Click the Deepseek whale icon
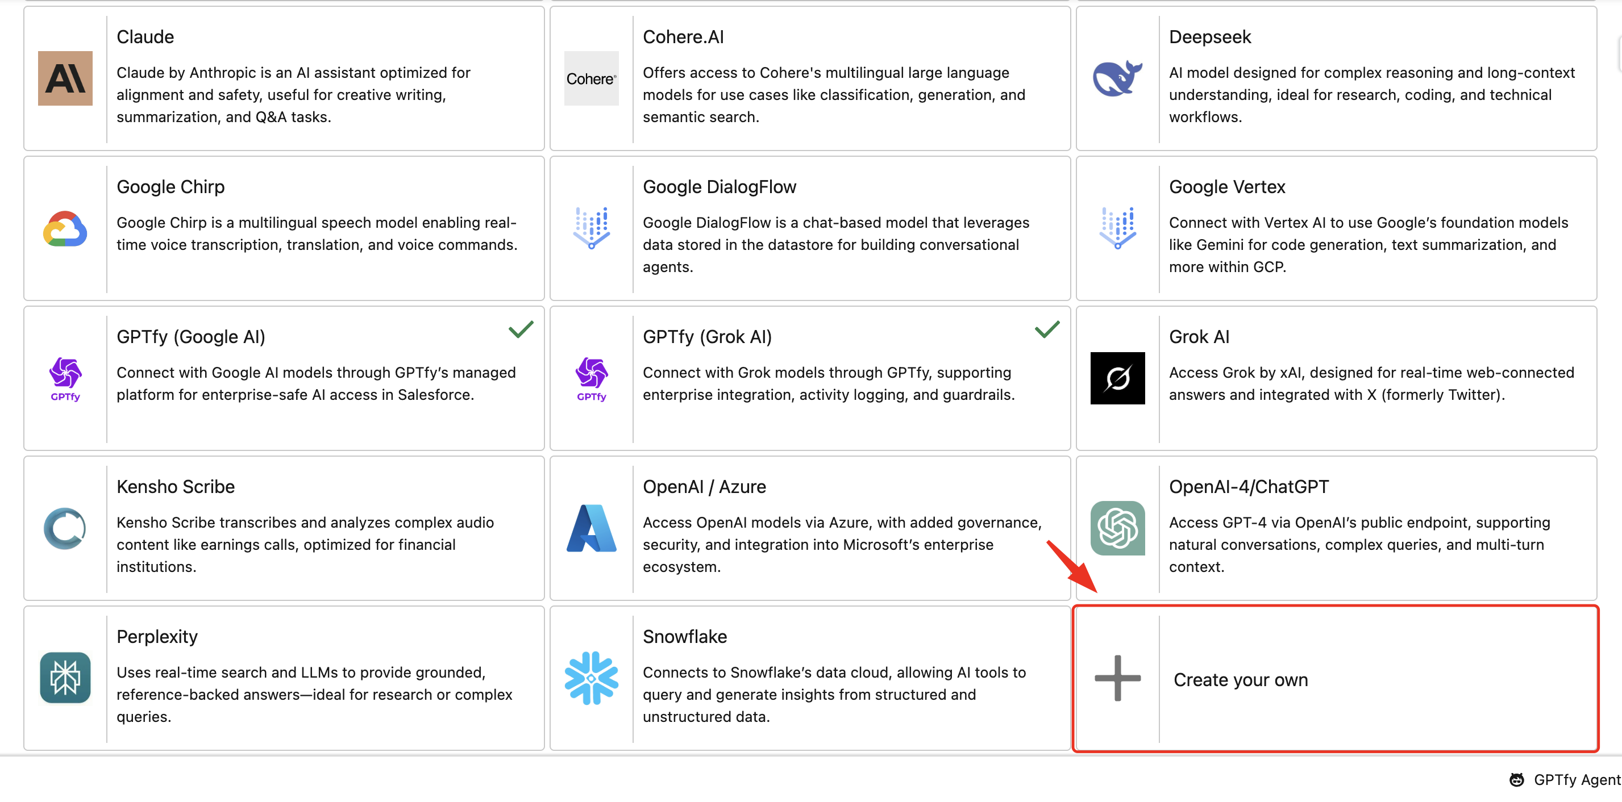 tap(1117, 78)
